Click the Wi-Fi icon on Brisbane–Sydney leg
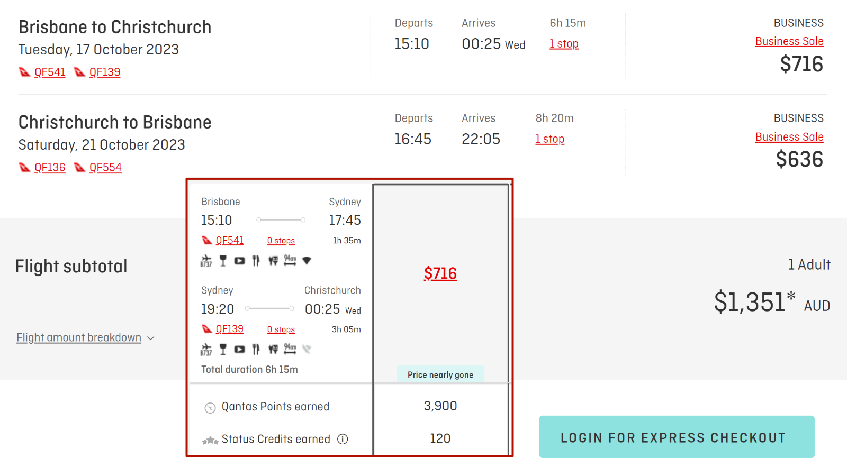 click(x=307, y=260)
